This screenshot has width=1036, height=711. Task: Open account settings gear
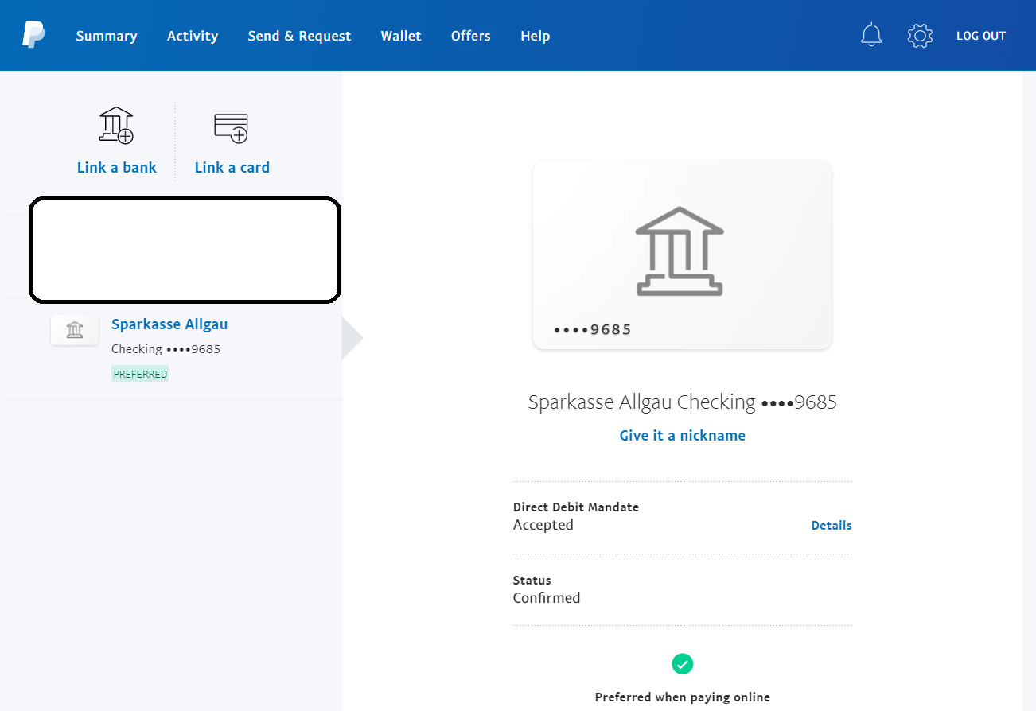[x=920, y=35]
